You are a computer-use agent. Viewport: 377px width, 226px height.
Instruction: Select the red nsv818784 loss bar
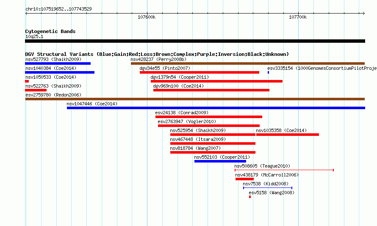pos(213,152)
